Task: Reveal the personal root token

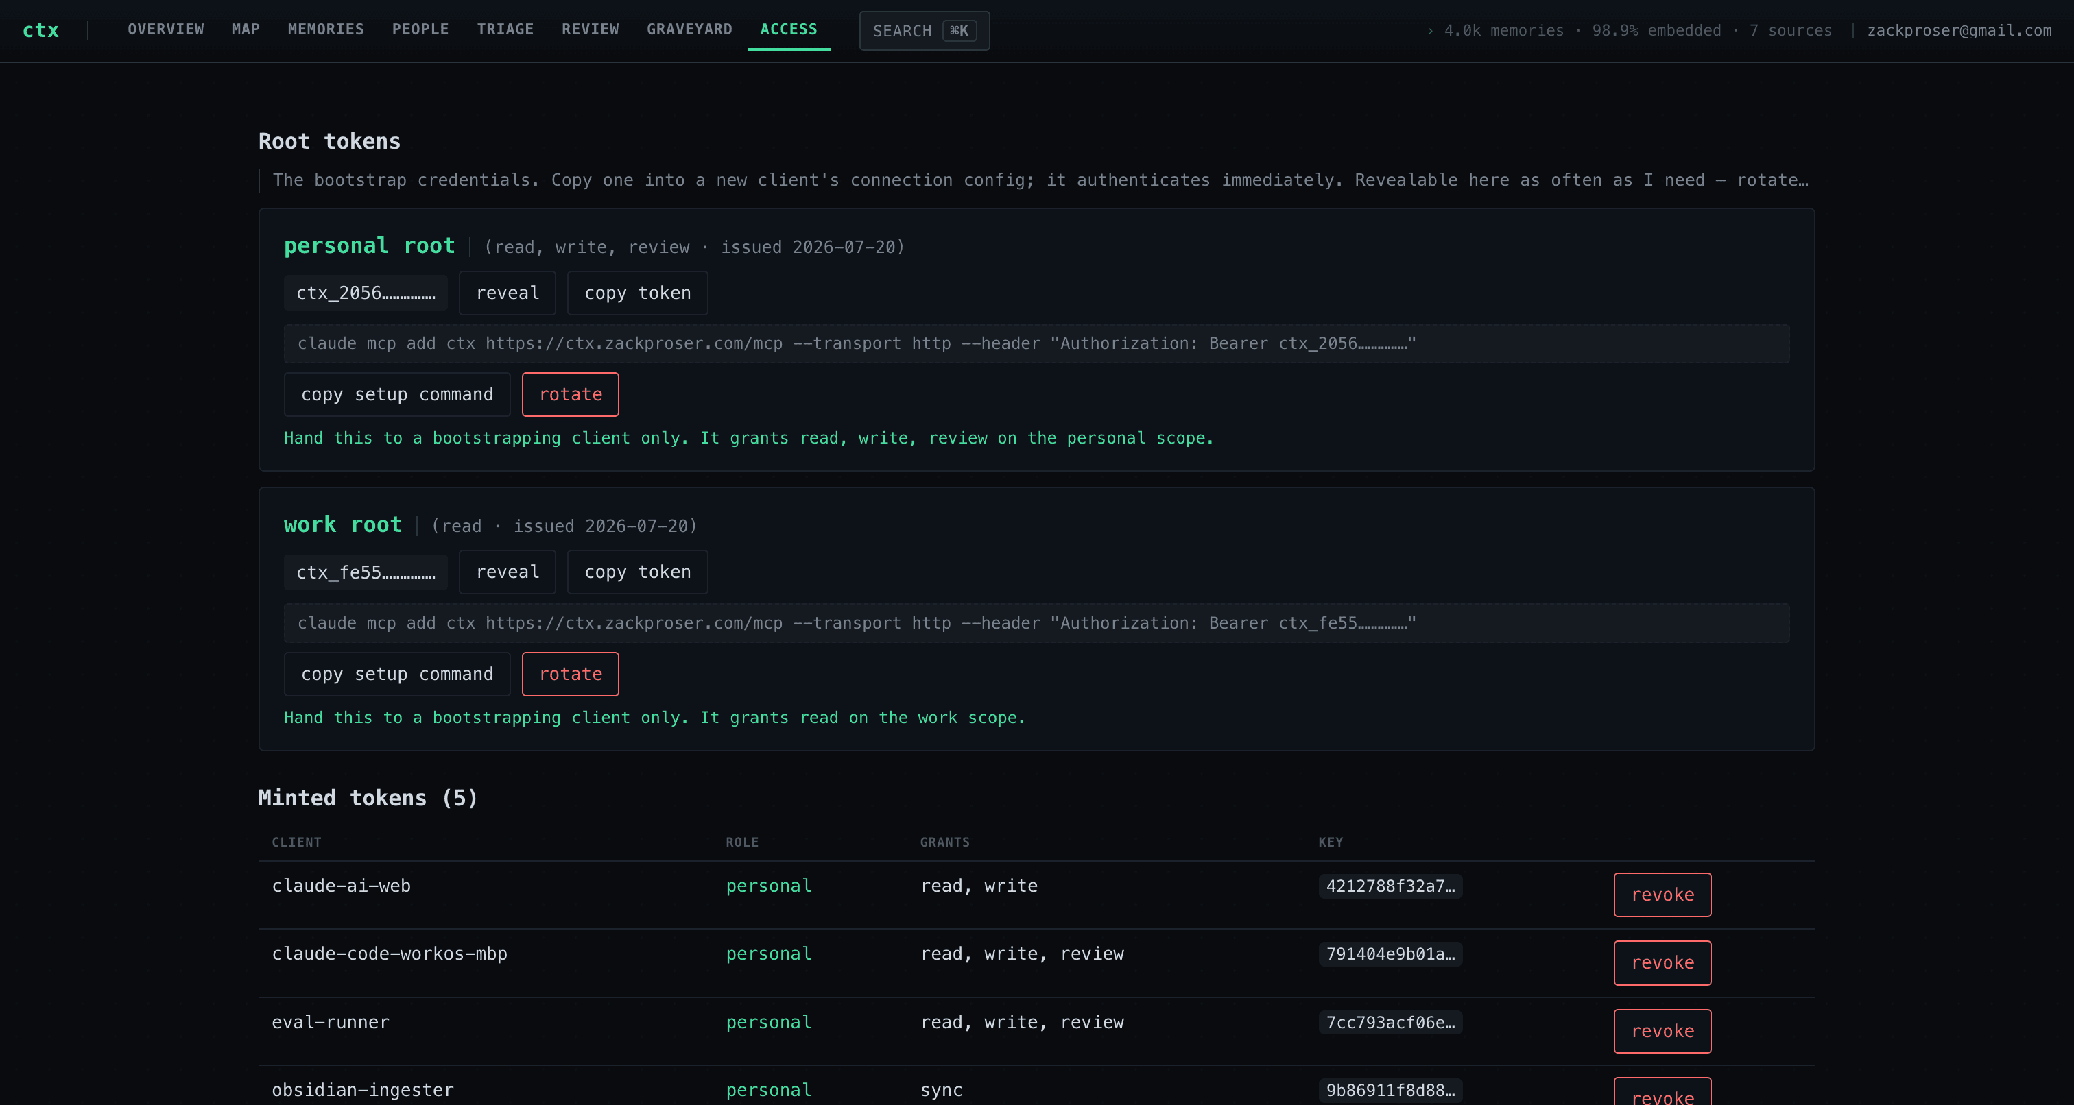Action: tap(508, 293)
